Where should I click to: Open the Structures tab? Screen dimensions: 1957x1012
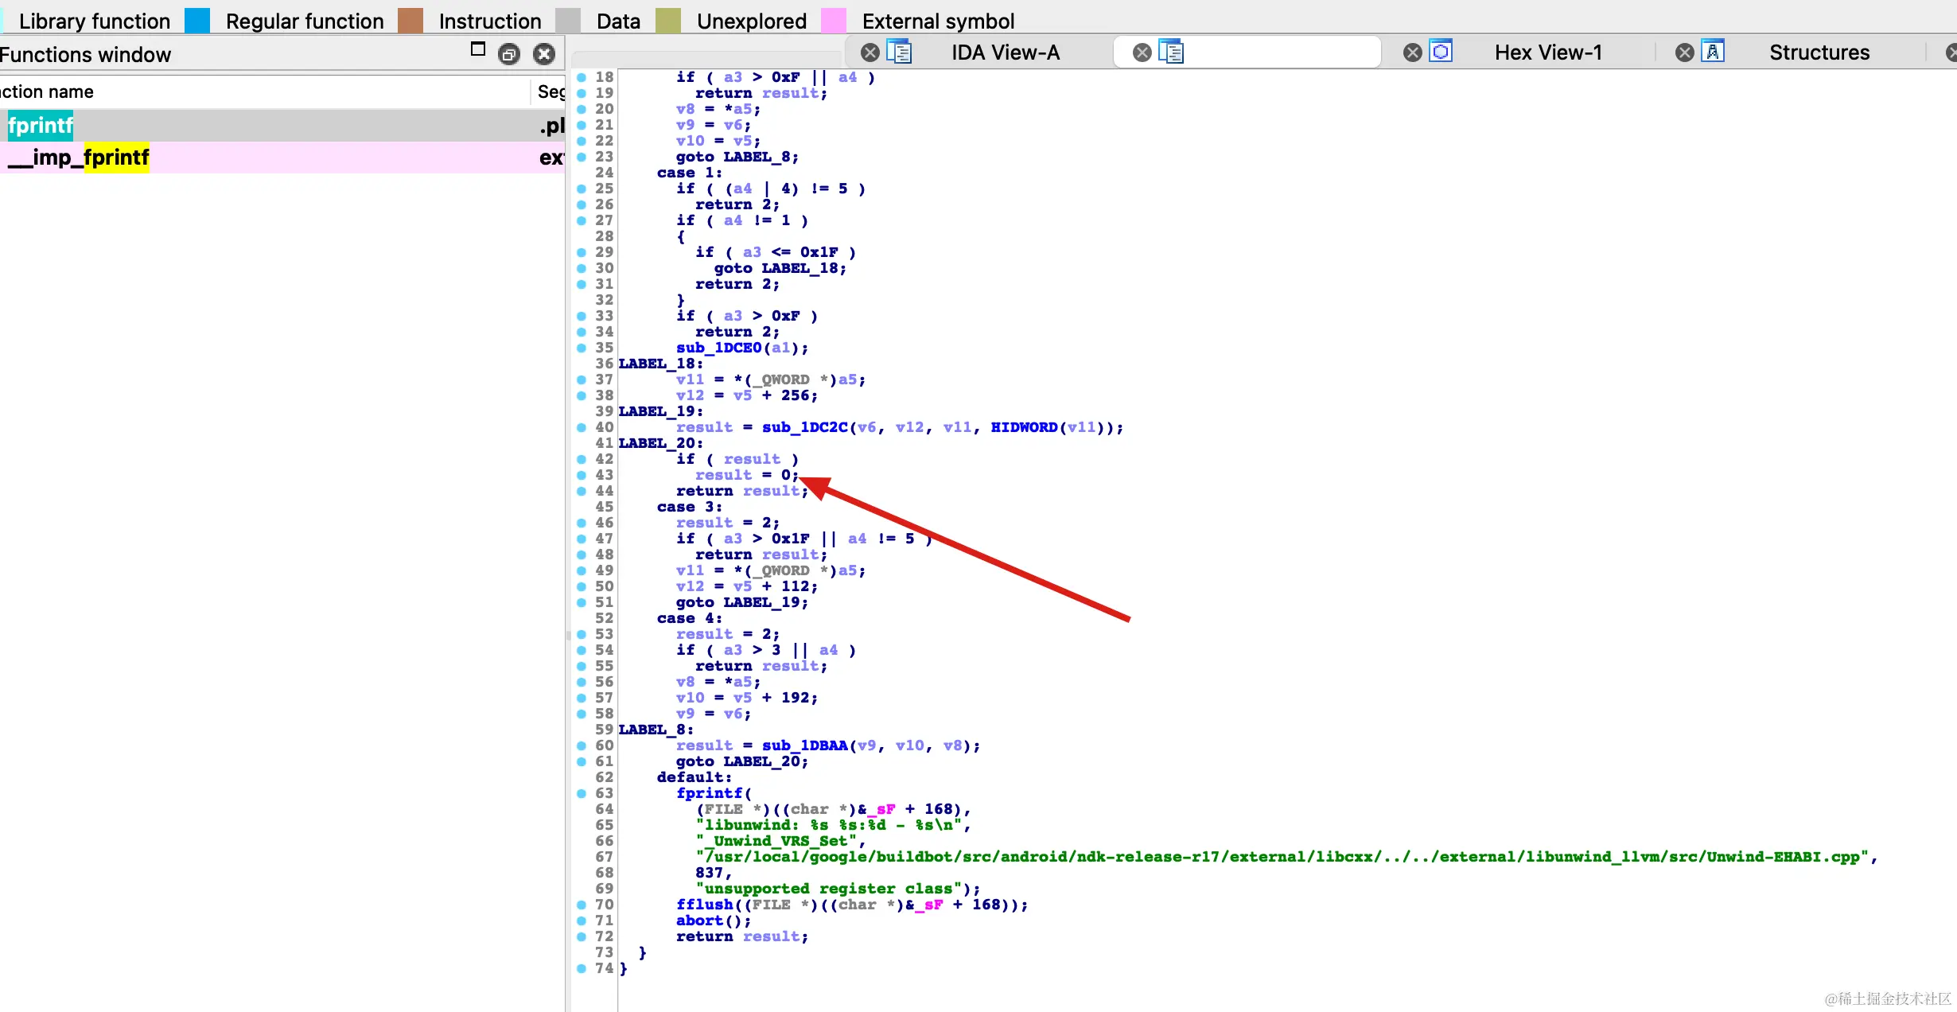pyautogui.click(x=1819, y=53)
